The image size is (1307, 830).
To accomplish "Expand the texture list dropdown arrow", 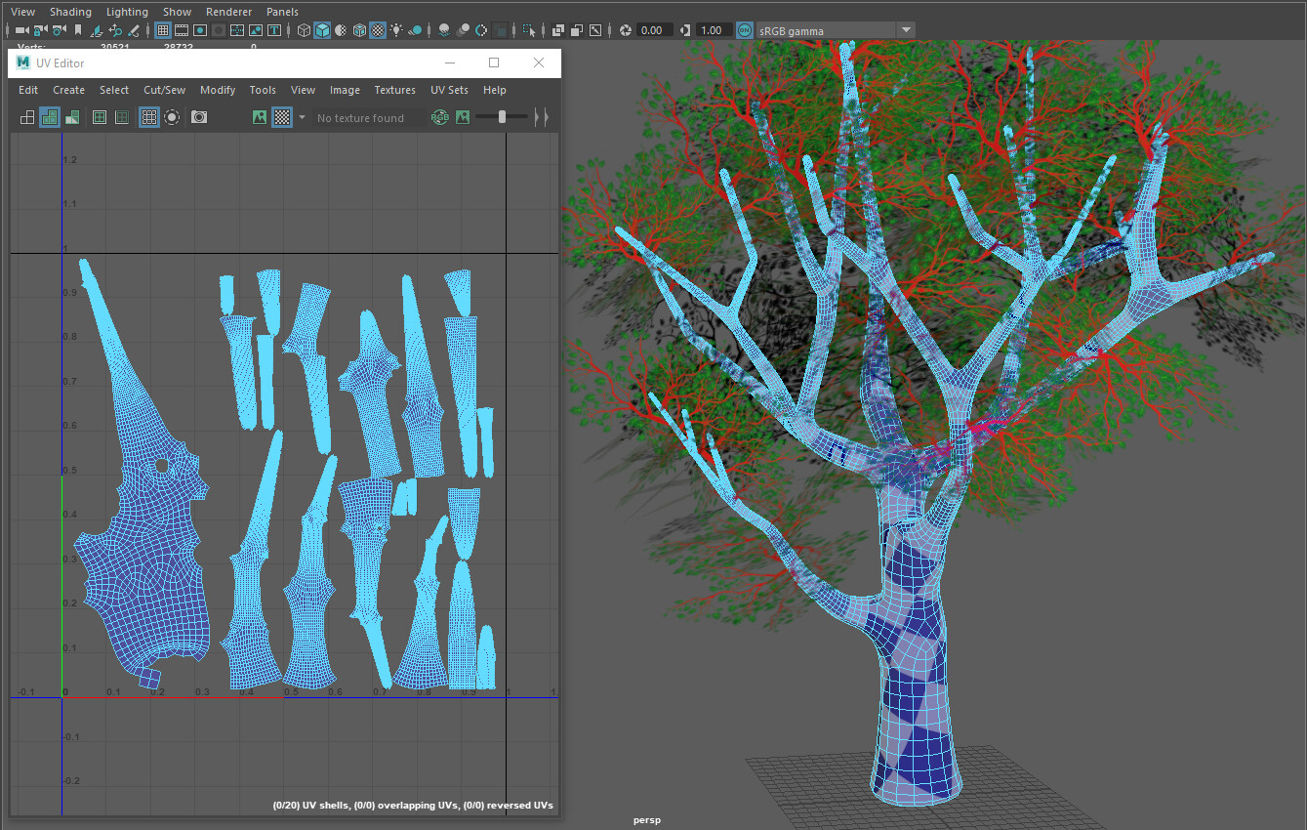I will [x=303, y=117].
